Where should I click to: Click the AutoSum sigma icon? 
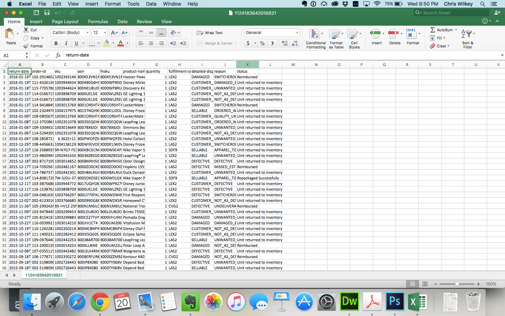[x=432, y=30]
